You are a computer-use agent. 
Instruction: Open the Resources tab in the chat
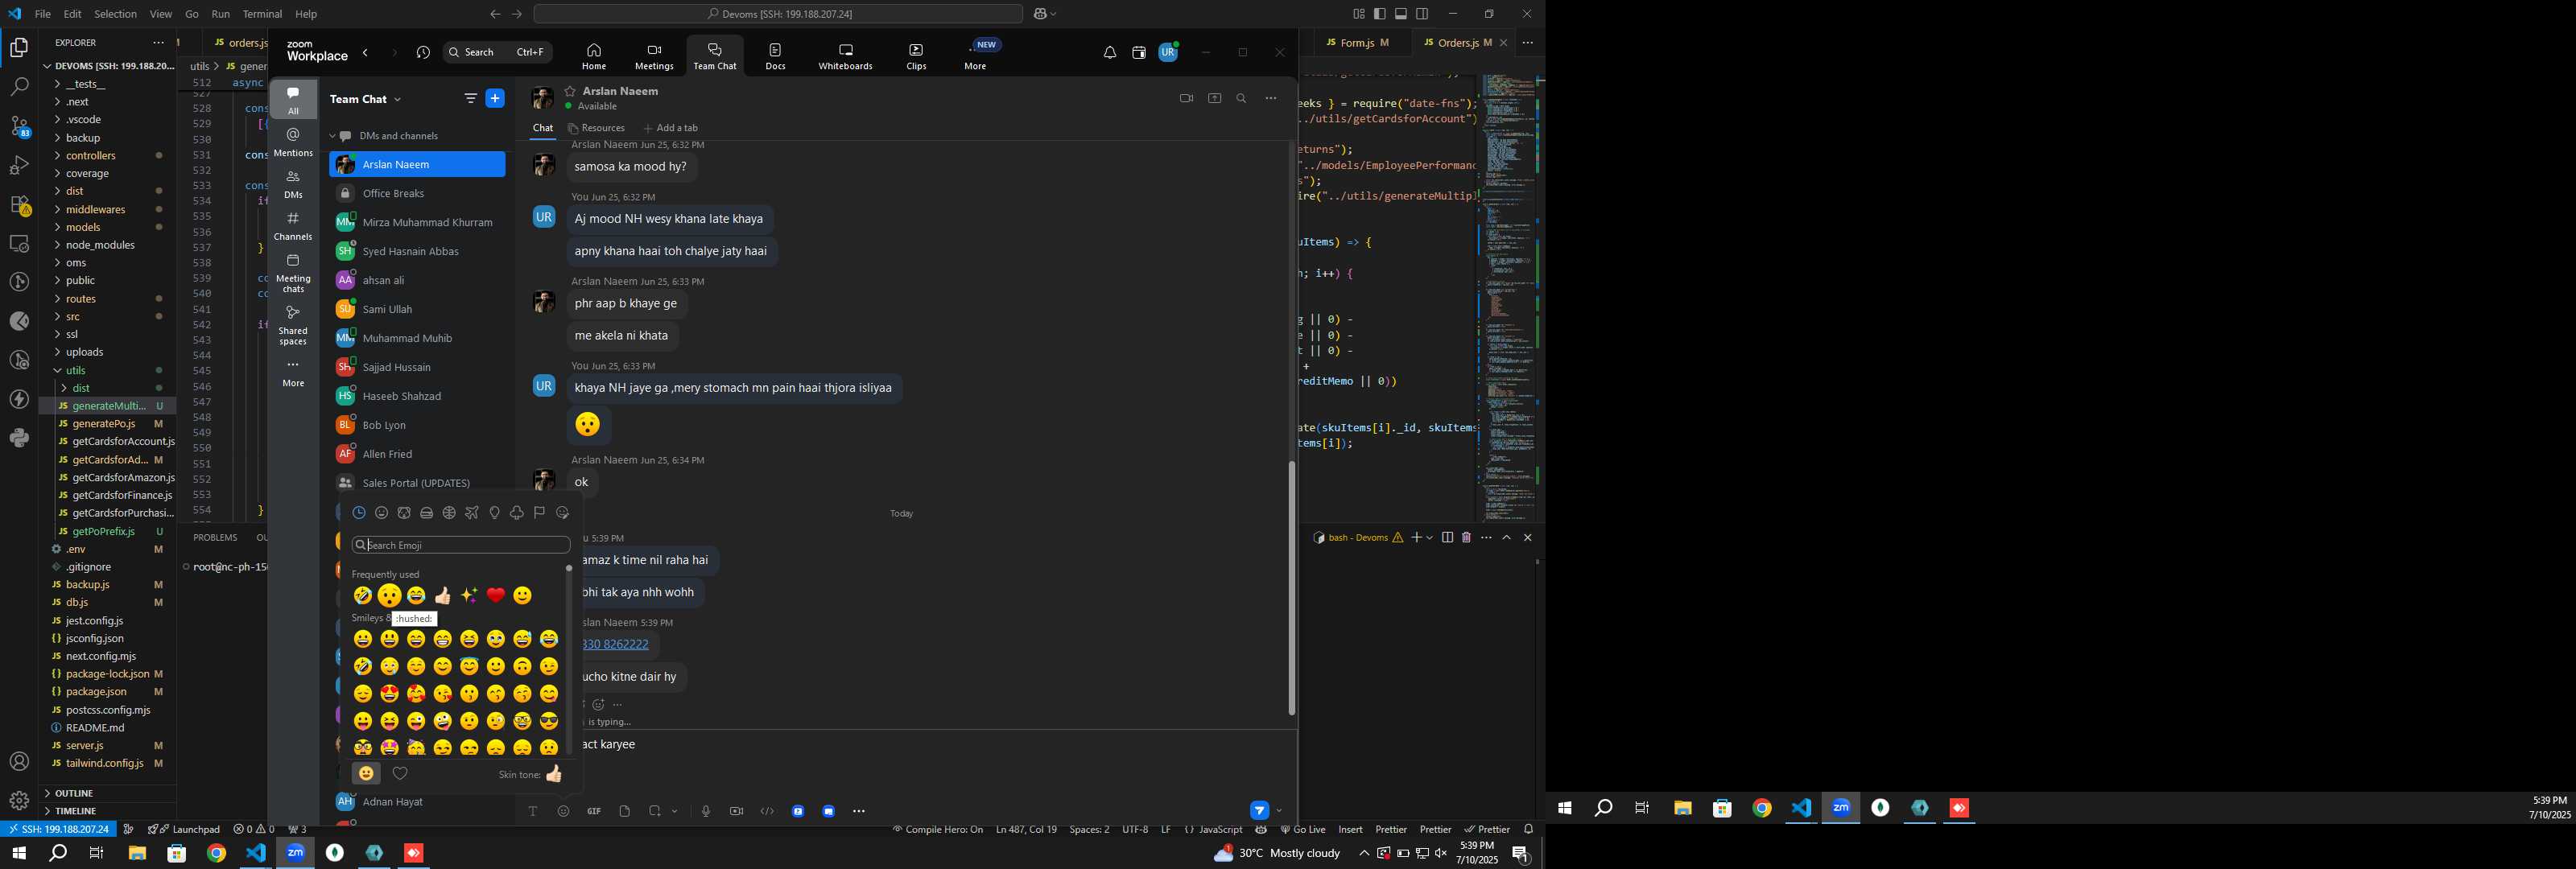pyautogui.click(x=596, y=128)
